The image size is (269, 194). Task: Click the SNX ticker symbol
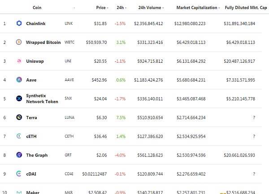tap(68, 99)
